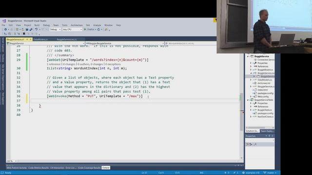Expand the Web.config node in Solution Explorer
312x175 pixels.
251,97
